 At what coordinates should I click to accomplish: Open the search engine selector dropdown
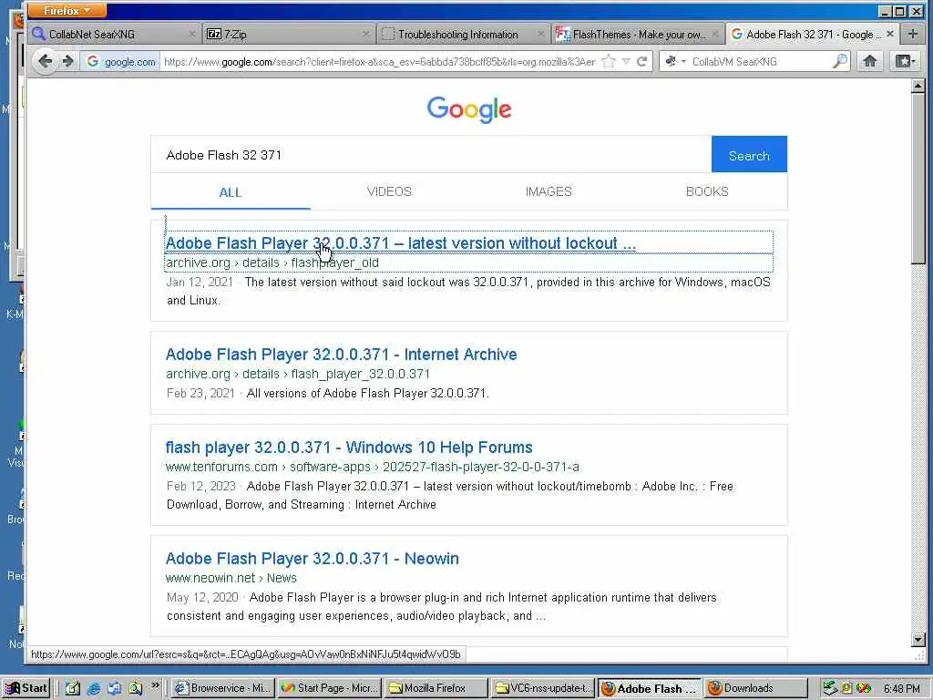coord(675,61)
